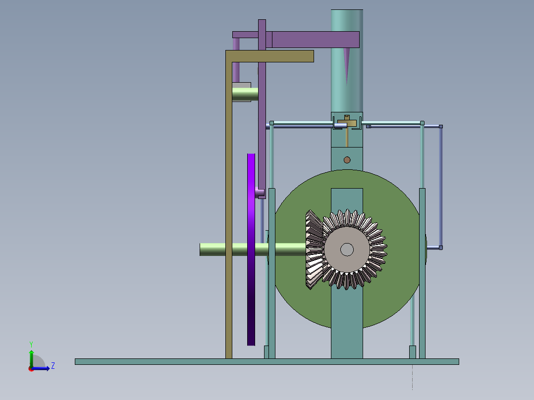Select the long light-green horizontal drive shaft

coord(252,249)
